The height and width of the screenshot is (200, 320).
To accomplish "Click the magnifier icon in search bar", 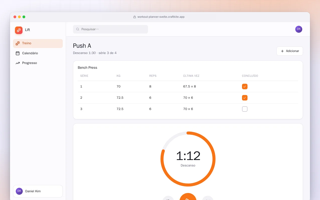I will point(78,29).
